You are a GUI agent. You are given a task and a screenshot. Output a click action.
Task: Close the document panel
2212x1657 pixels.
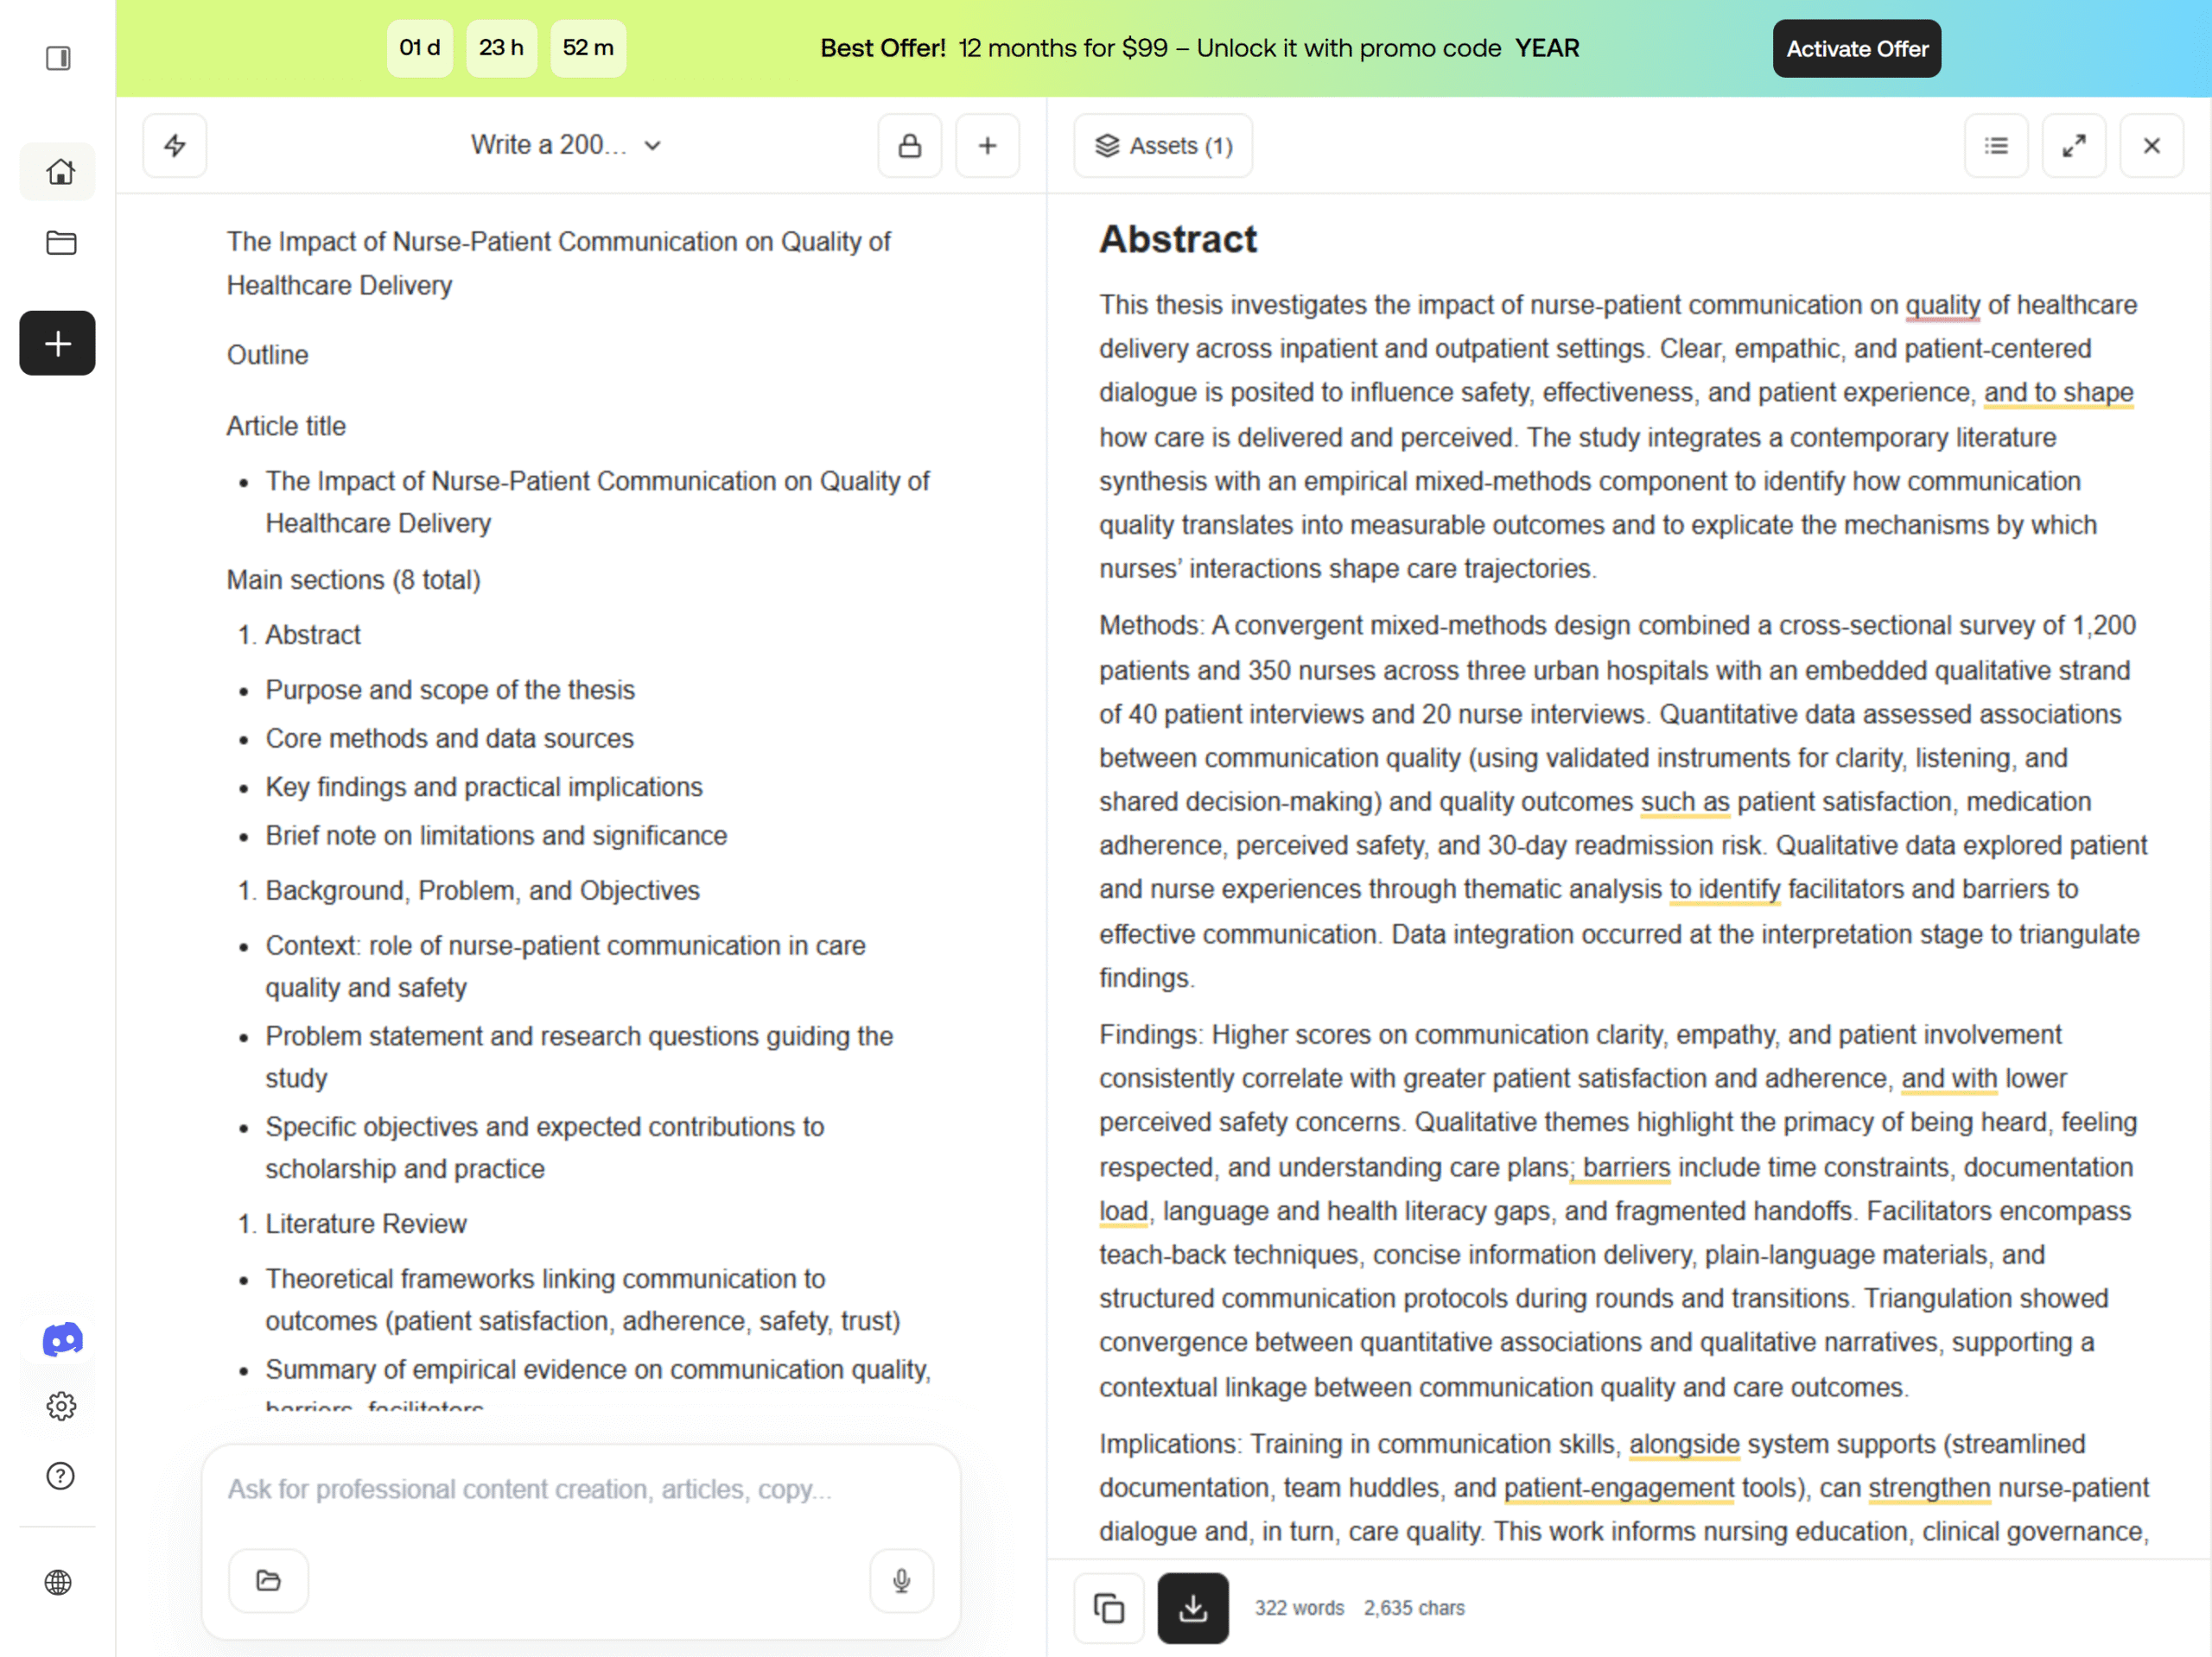pos(2151,146)
